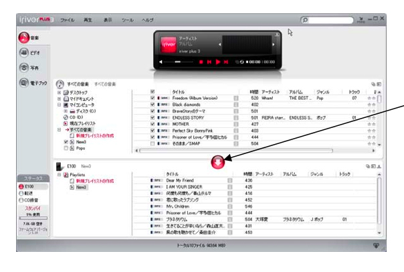Click the volume slider in the player
Screen dimensions: 404x272
(x=176, y=62)
